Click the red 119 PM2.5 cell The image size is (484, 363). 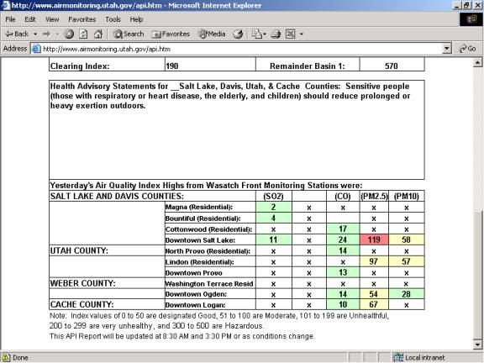pos(374,239)
